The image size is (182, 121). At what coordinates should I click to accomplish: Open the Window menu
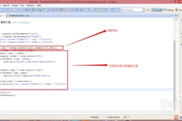coord(30,5)
